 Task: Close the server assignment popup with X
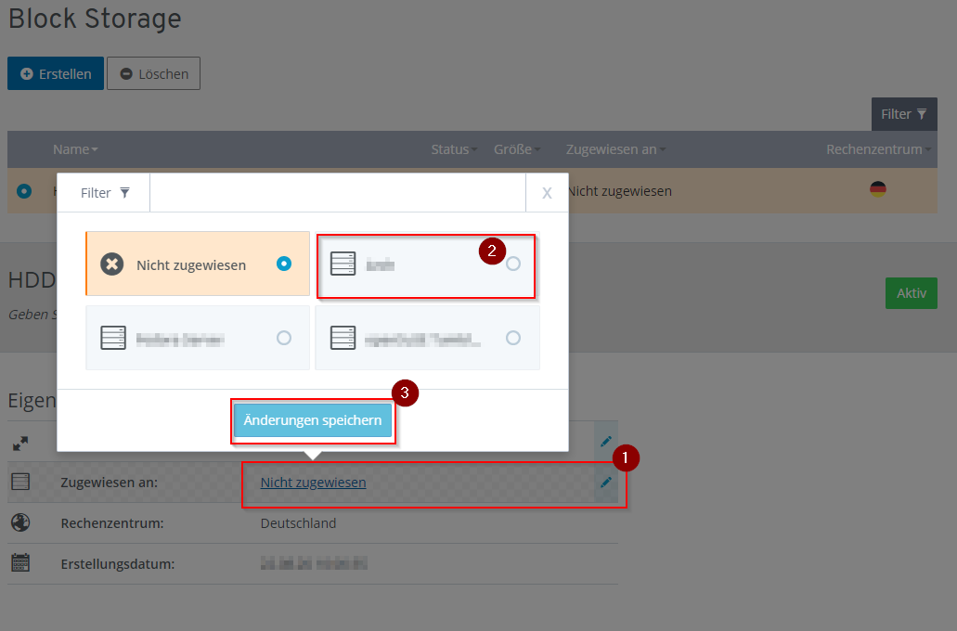[x=547, y=193]
